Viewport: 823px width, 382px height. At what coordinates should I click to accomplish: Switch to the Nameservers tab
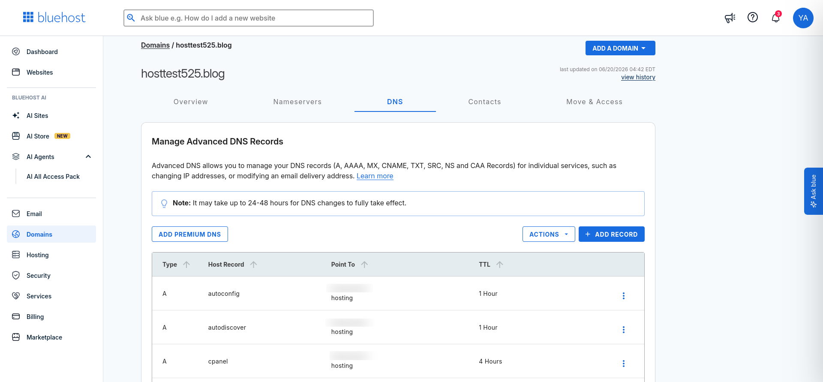click(297, 102)
